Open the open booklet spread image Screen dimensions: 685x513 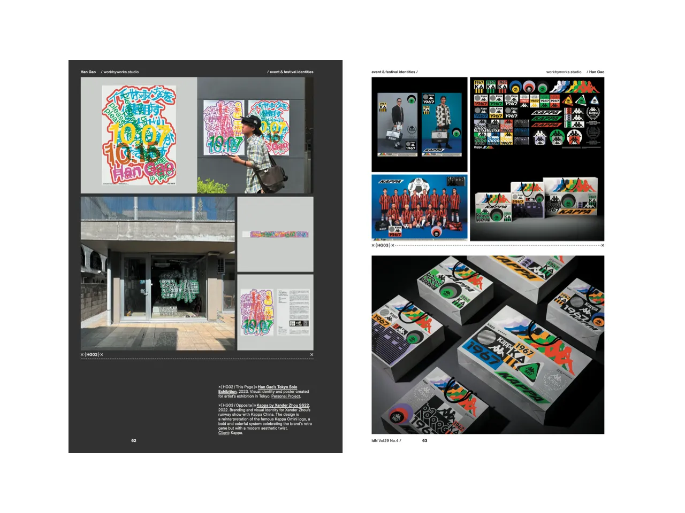point(276,313)
